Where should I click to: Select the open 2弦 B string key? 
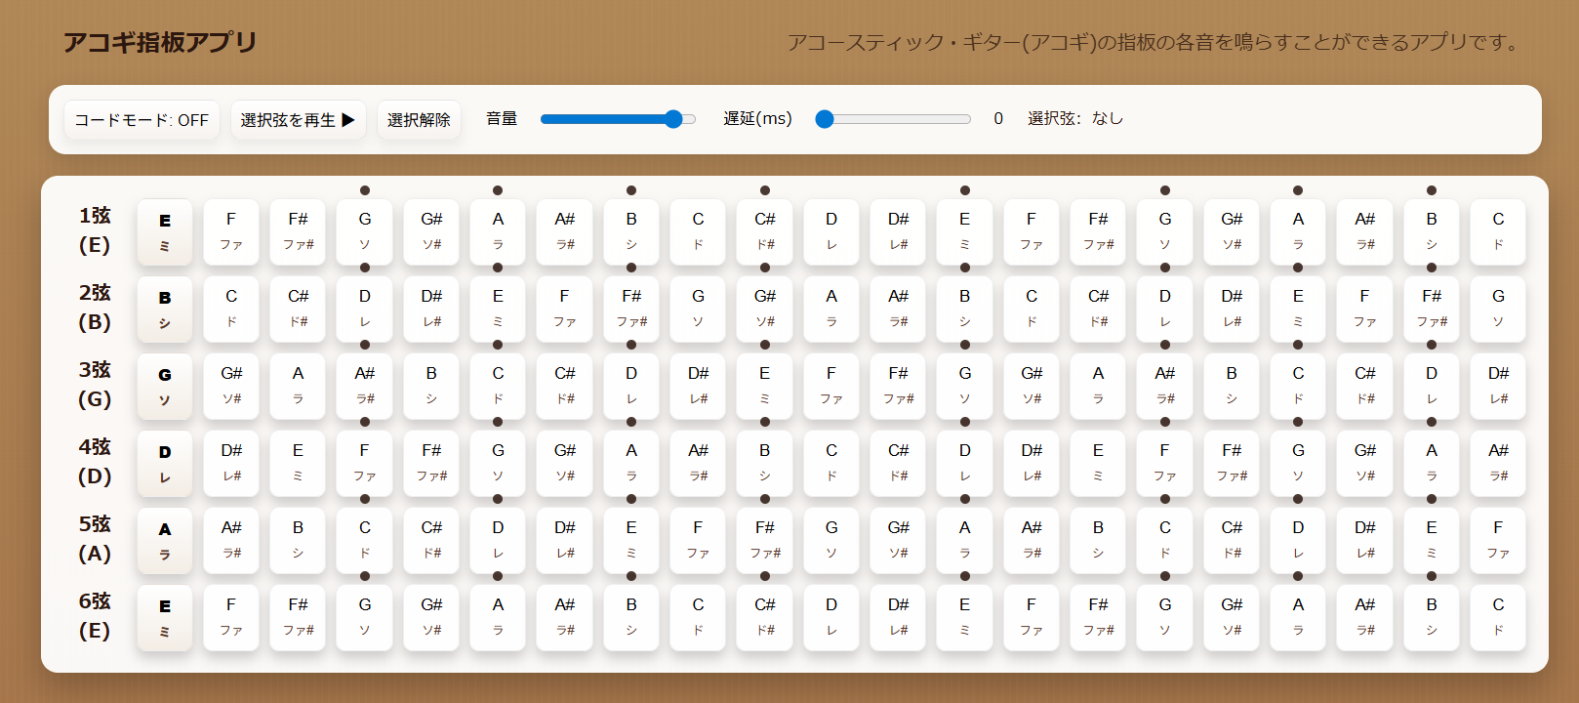point(165,310)
